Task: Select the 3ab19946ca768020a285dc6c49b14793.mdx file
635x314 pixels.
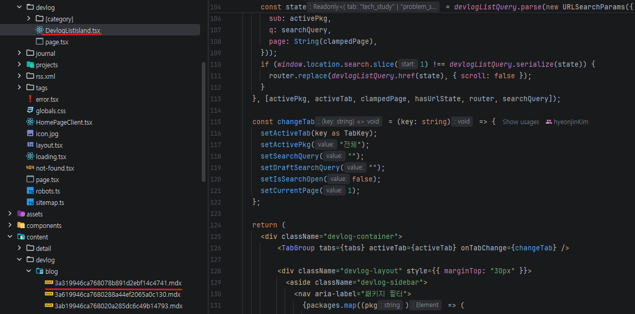Action: click(x=118, y=306)
